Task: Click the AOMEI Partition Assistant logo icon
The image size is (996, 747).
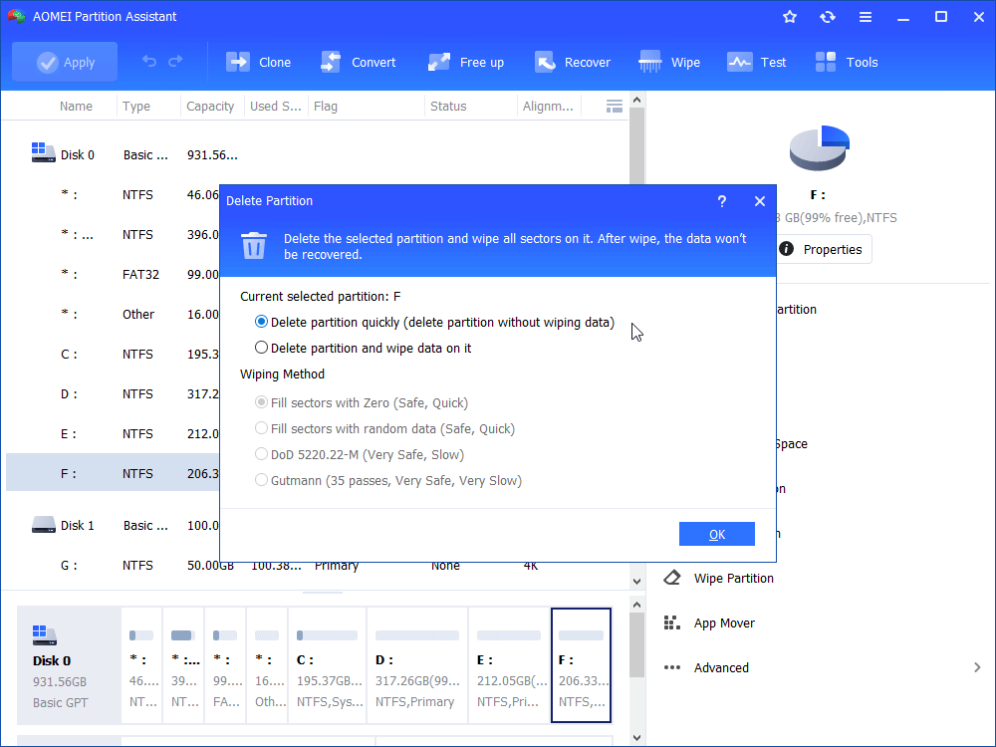Action: pyautogui.click(x=17, y=17)
